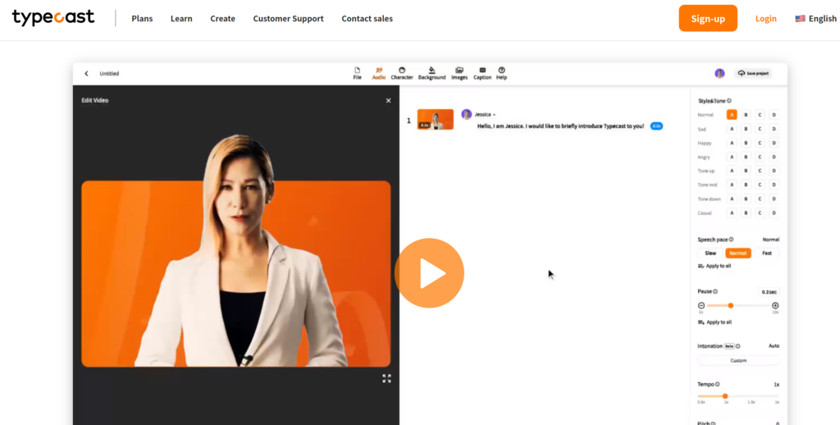Select Angry style C
This screenshot has height=425, width=840.
(760, 157)
